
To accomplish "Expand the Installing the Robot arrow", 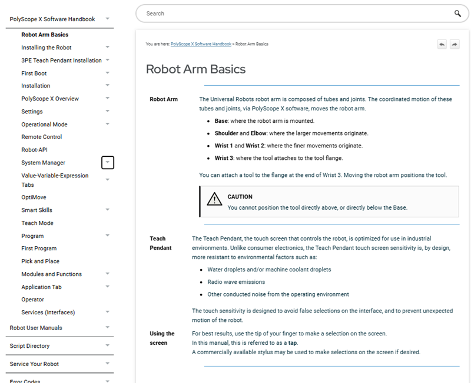I will coord(107,47).
